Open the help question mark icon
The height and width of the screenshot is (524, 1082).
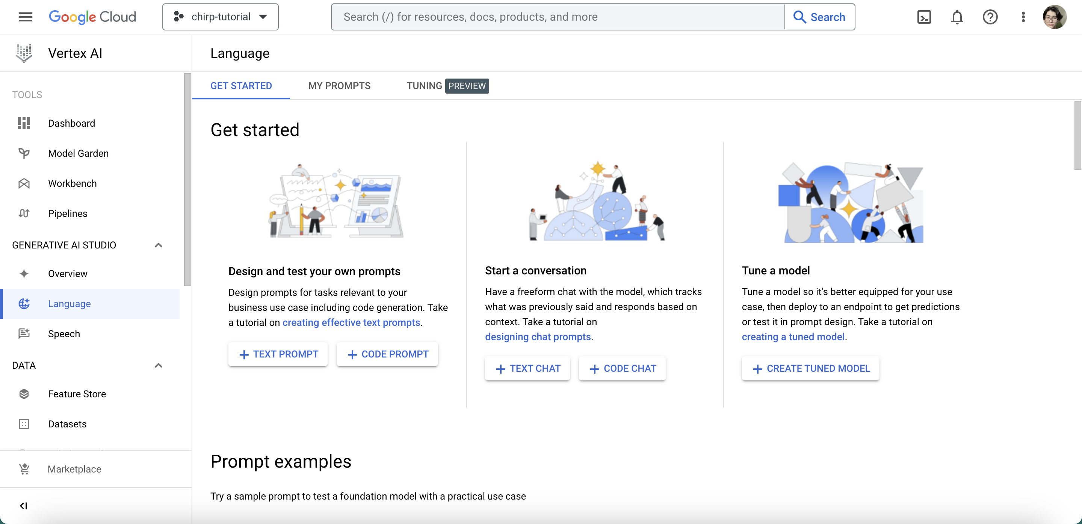[990, 17]
